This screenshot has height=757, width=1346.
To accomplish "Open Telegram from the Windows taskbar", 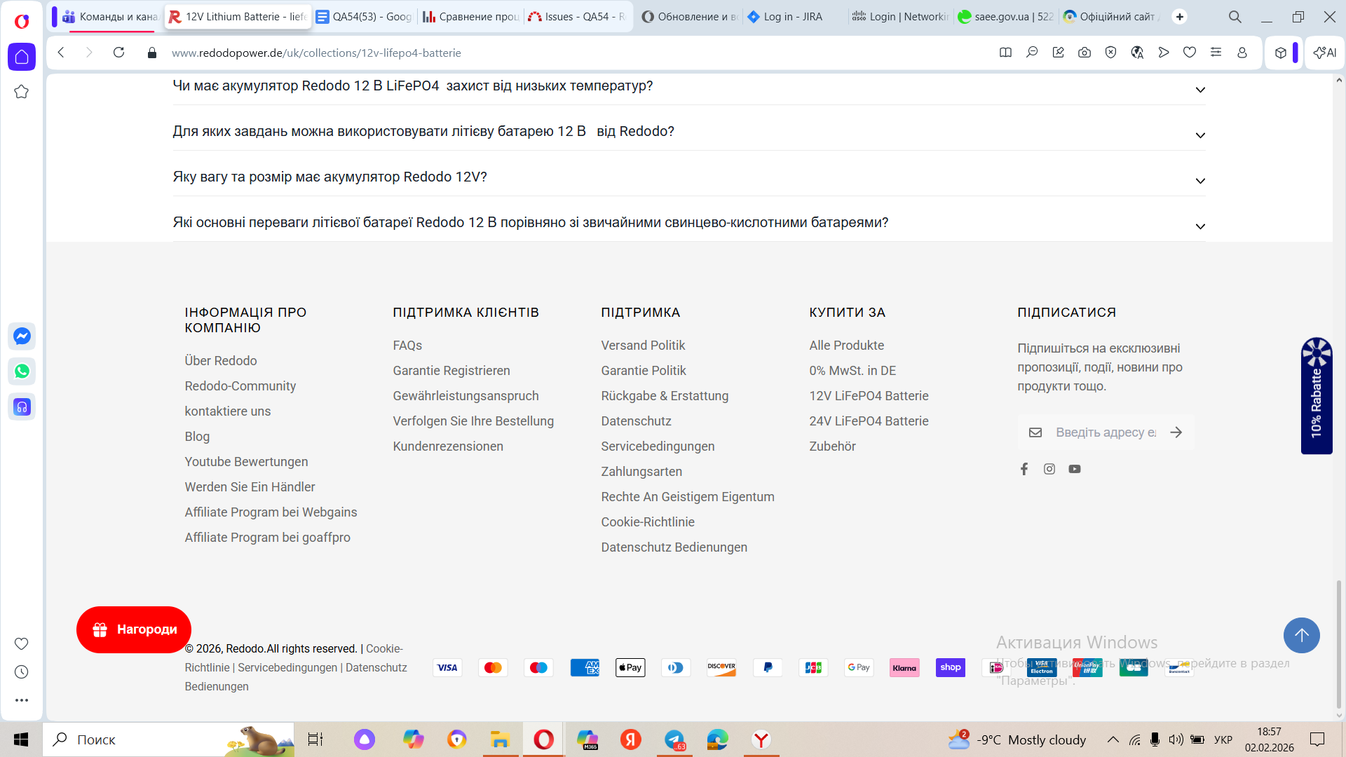I will pos(674,739).
